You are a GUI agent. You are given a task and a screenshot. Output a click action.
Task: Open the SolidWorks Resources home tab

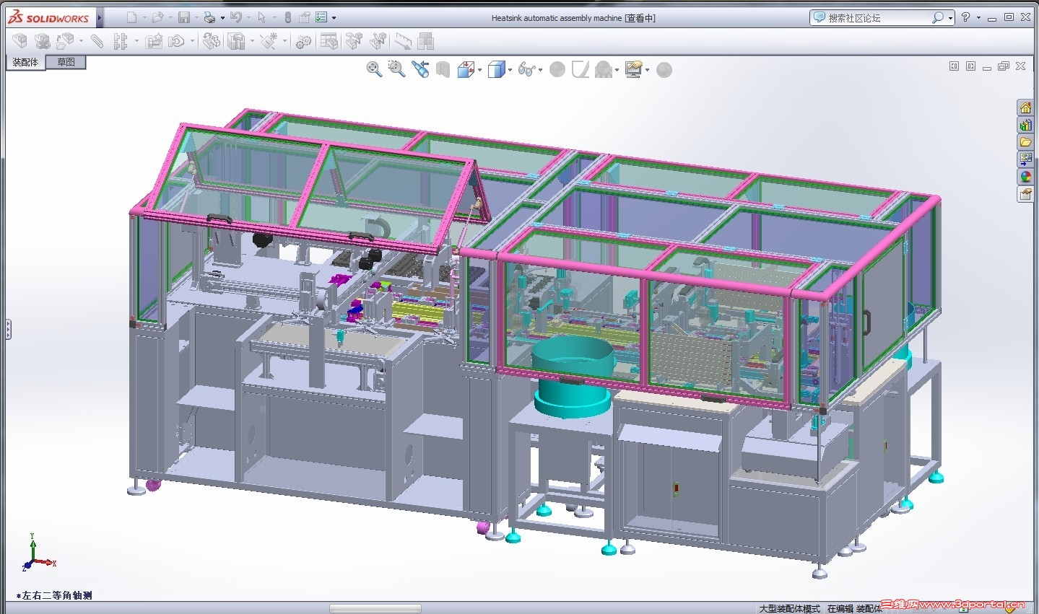pyautogui.click(x=1025, y=108)
